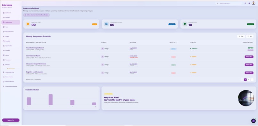
Task: Open Missions & Tasks target icon
Action: [x=4, y=81]
